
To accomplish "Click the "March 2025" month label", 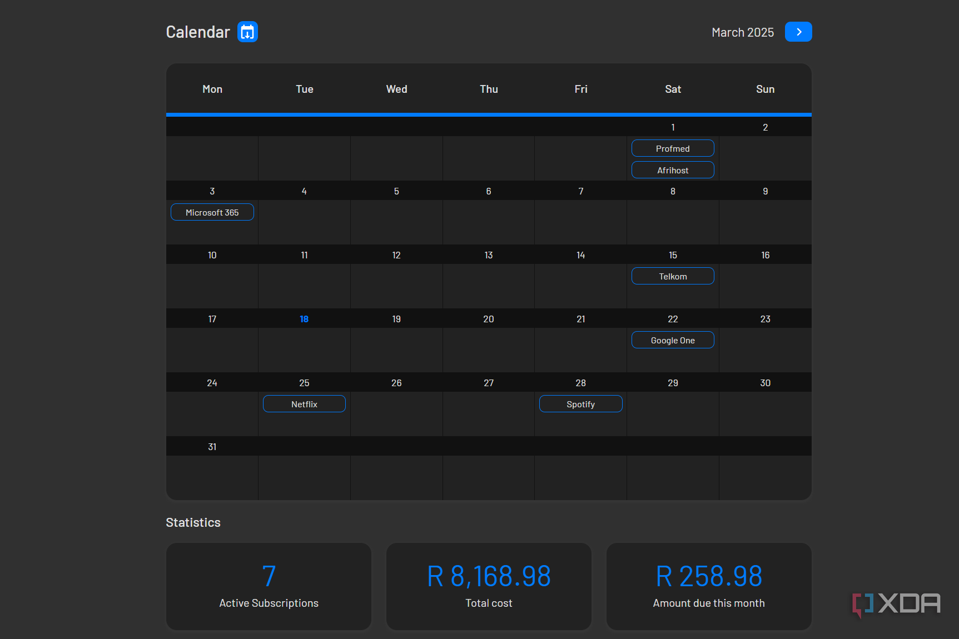I will tap(743, 32).
